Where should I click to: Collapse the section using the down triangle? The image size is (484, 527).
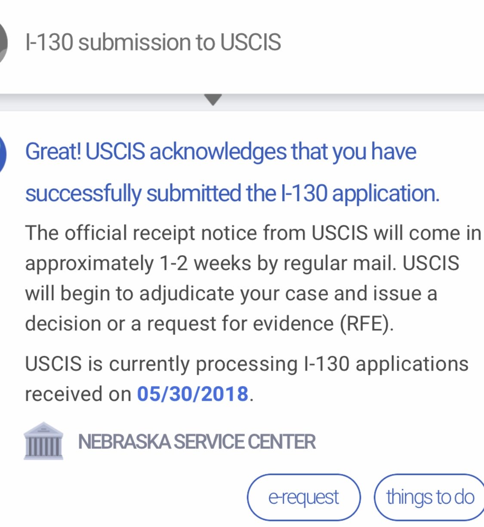pyautogui.click(x=213, y=100)
